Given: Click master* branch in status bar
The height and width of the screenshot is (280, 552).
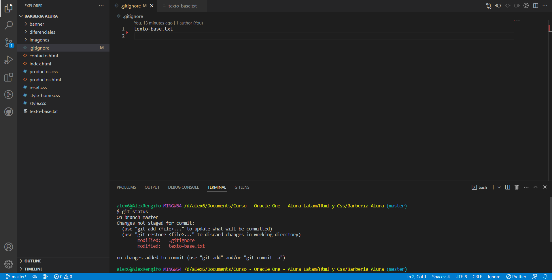Looking at the screenshot, I should (x=16, y=277).
